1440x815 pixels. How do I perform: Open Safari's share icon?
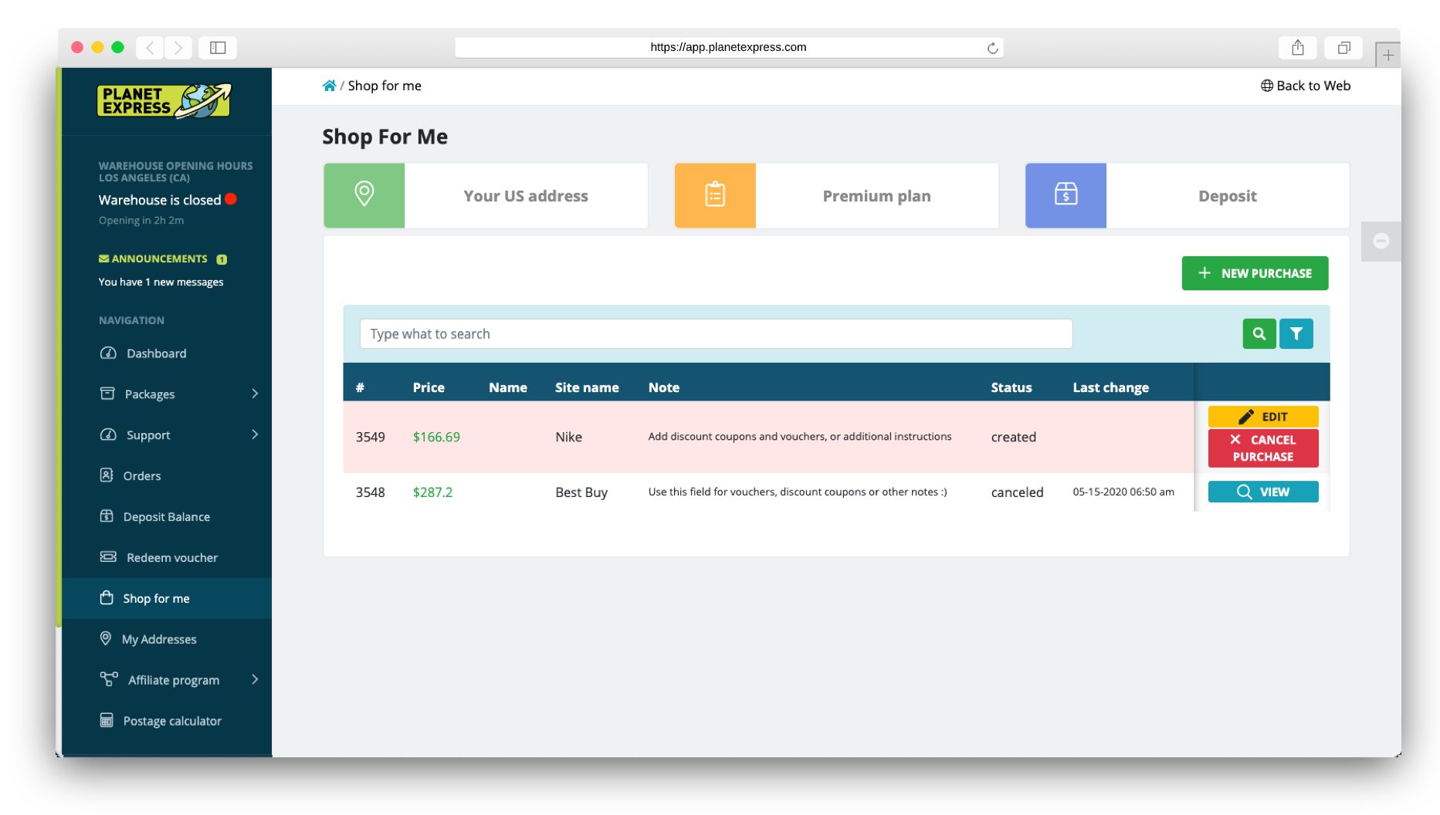point(1298,48)
